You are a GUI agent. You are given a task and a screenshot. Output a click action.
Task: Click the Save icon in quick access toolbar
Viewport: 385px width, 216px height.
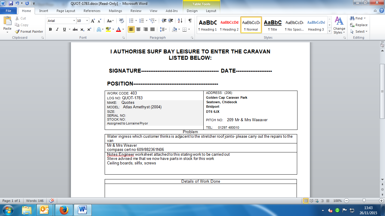pos(11,4)
